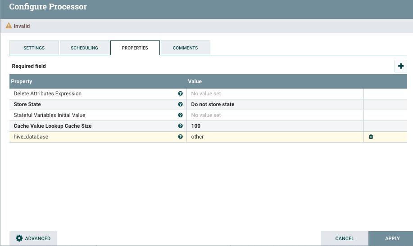Click the Cancel button
The height and width of the screenshot is (246, 413).
[345, 238]
